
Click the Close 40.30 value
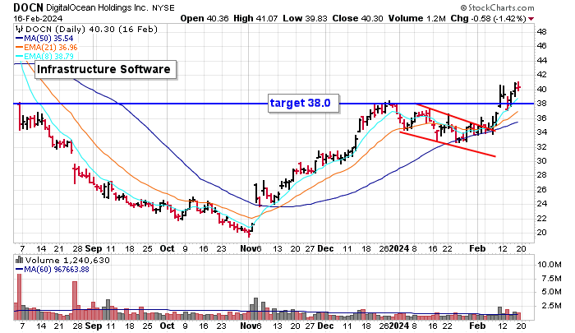pyautogui.click(x=357, y=18)
